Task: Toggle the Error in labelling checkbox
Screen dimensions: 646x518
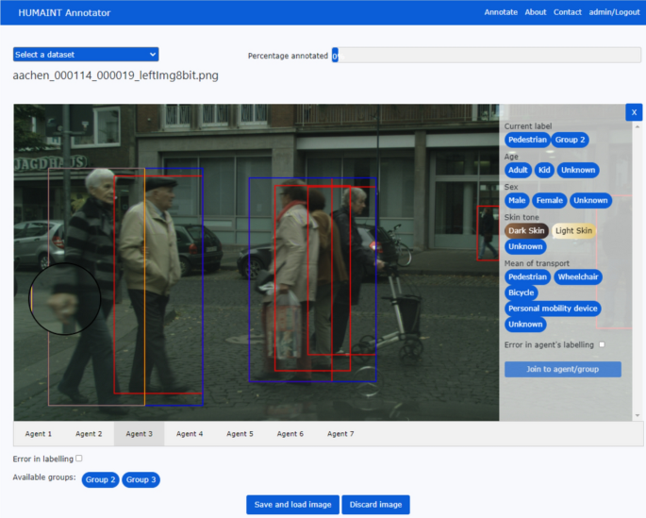Action: [79, 459]
